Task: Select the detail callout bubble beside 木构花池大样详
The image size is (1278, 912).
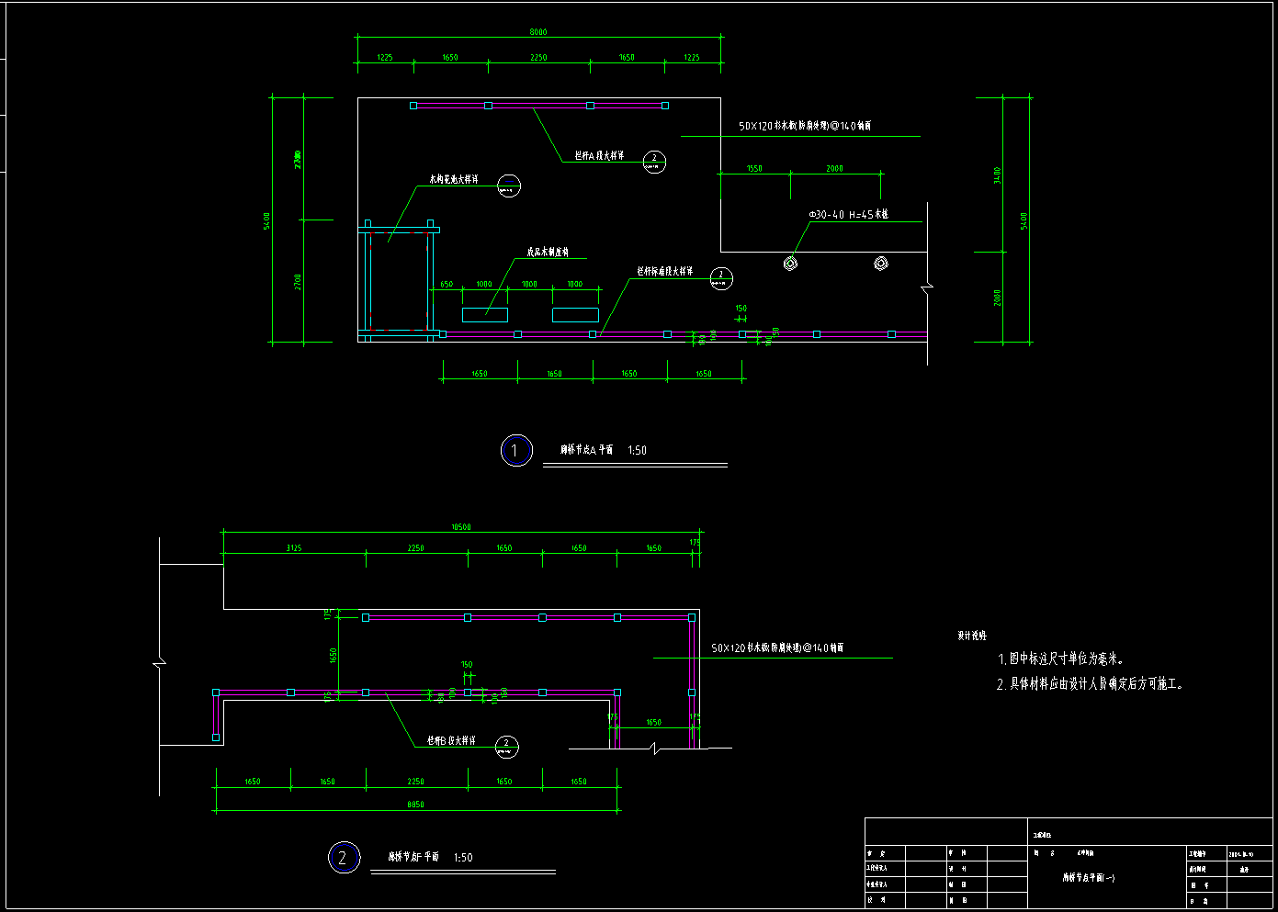Action: (509, 186)
